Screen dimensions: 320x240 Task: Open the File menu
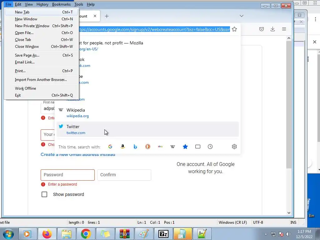(8, 4)
